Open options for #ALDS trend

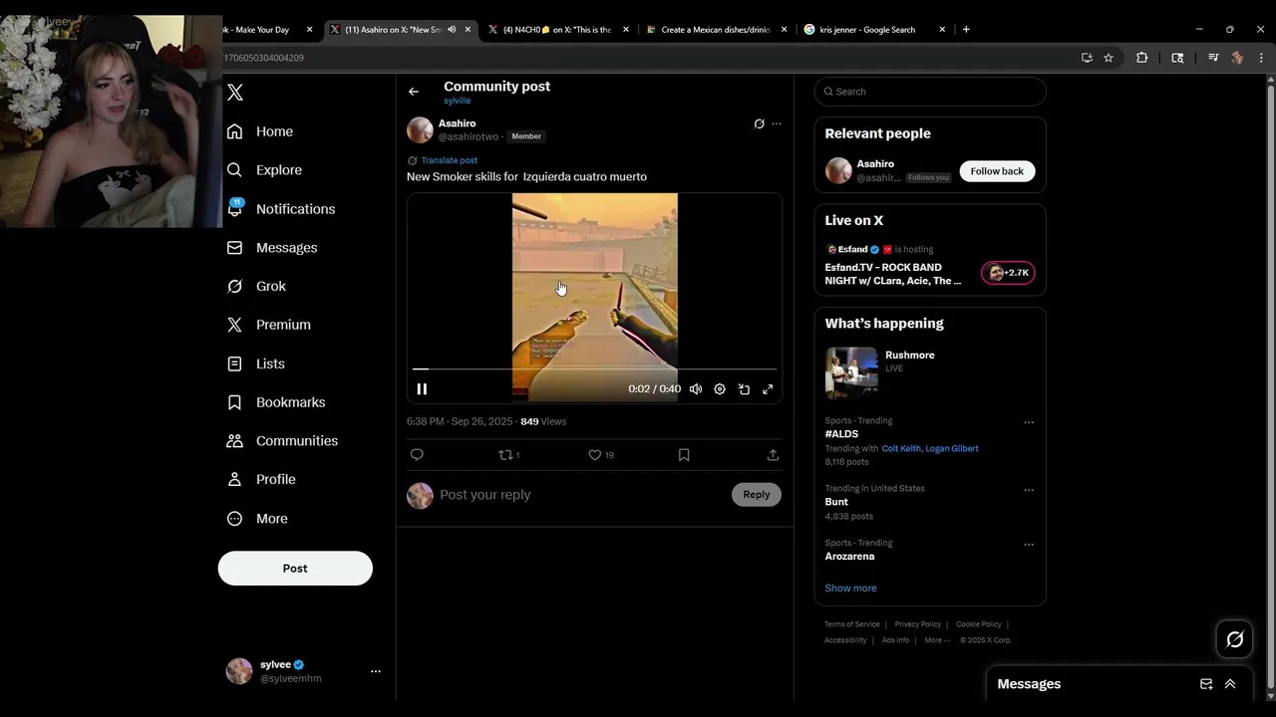click(1029, 422)
